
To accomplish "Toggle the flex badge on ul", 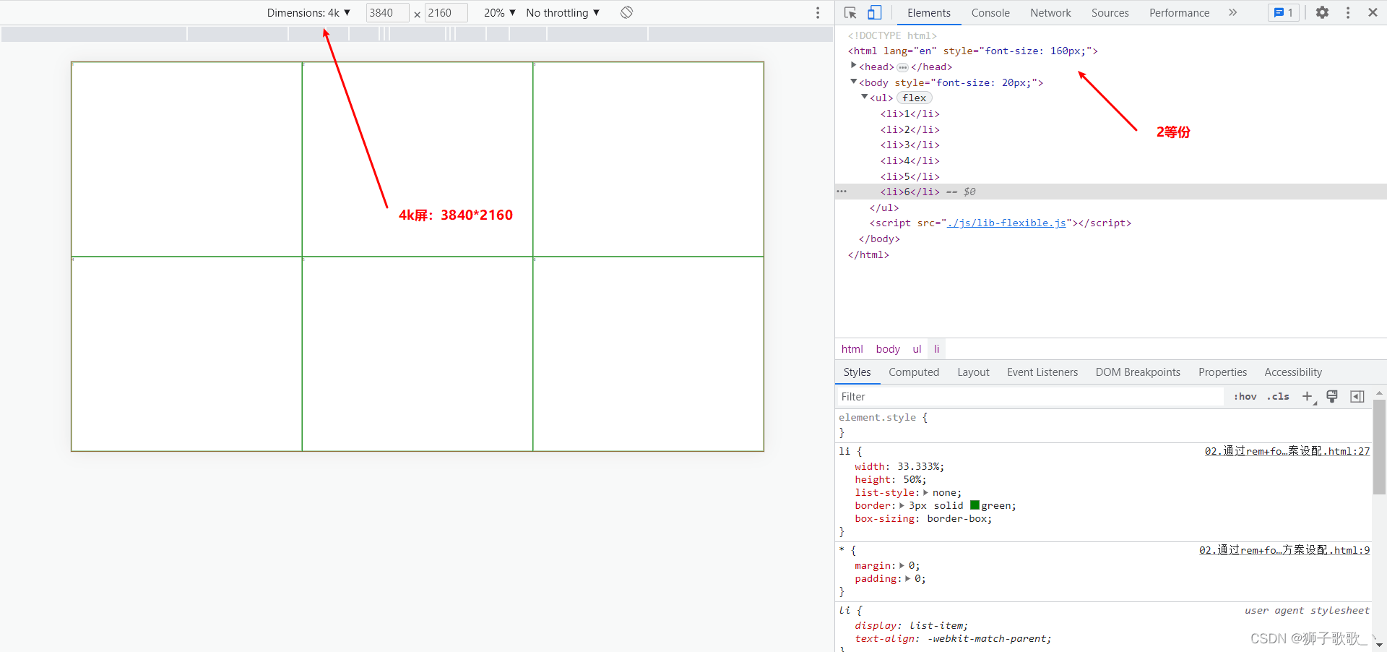I will (x=915, y=98).
